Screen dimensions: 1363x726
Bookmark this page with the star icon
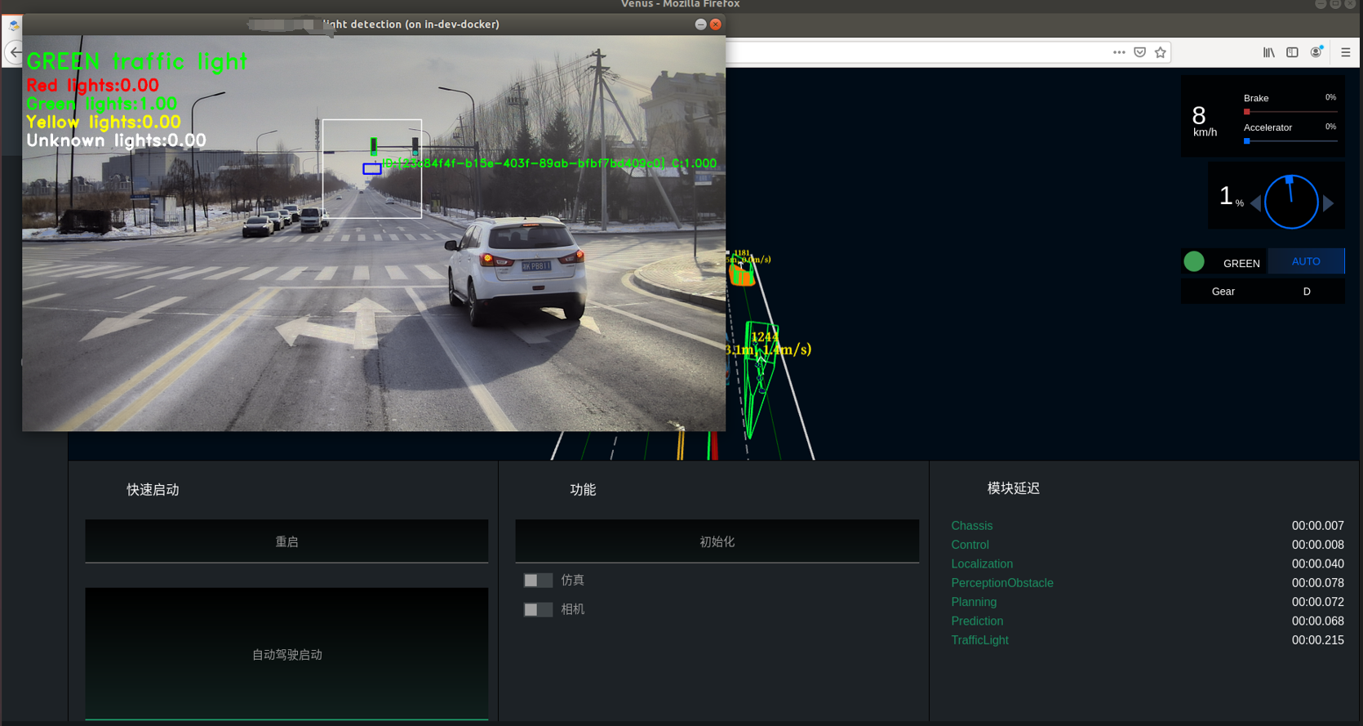pos(1160,52)
